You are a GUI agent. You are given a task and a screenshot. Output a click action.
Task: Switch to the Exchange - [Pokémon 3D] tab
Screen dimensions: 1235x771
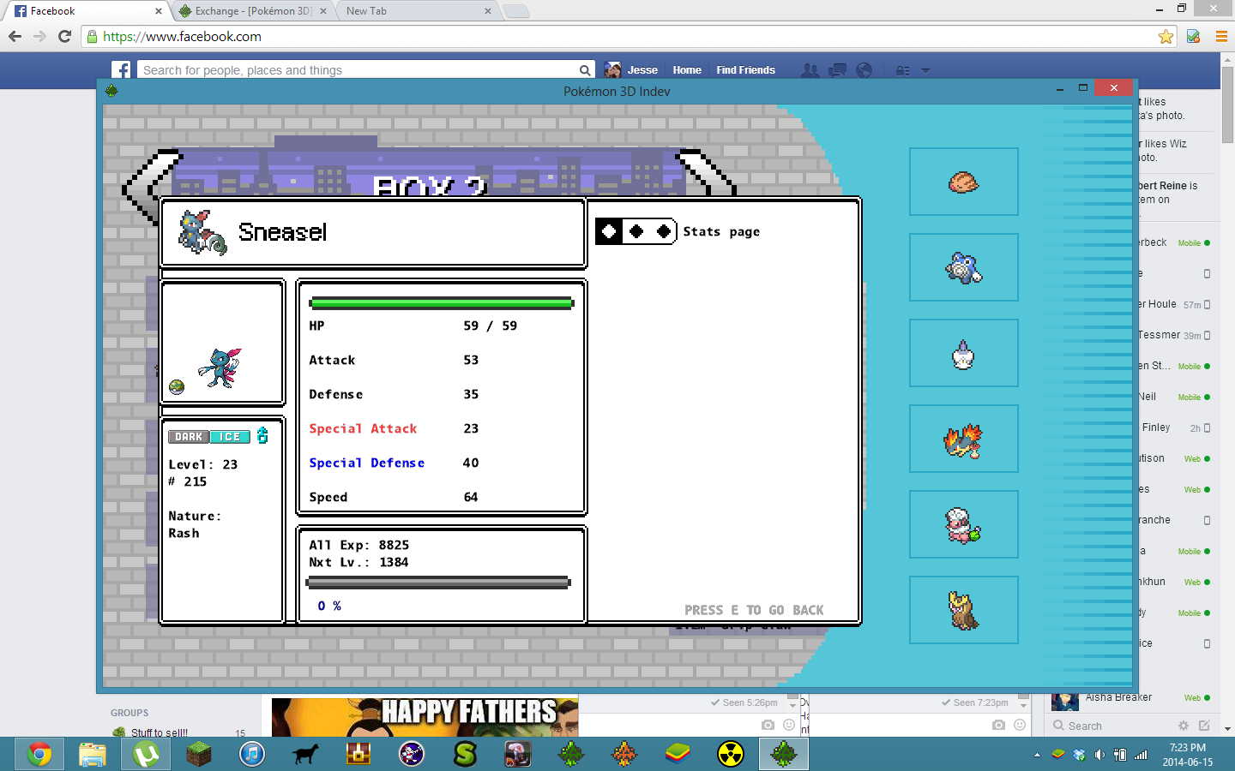click(253, 11)
